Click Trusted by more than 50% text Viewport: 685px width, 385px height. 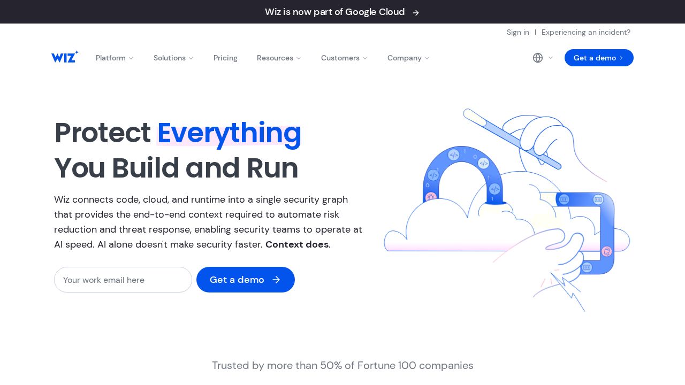[x=342, y=365]
